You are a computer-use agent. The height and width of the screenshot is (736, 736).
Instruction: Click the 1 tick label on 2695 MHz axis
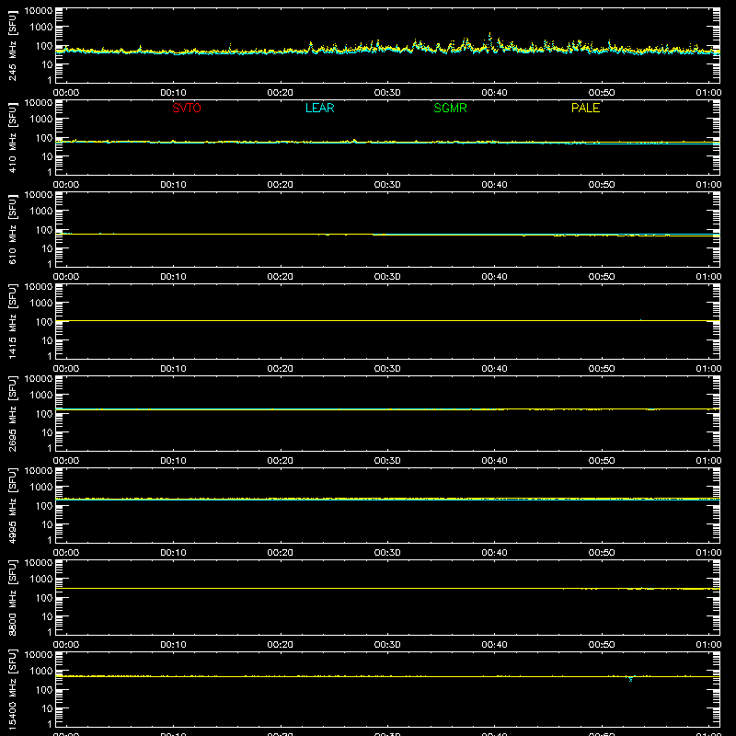50,448
